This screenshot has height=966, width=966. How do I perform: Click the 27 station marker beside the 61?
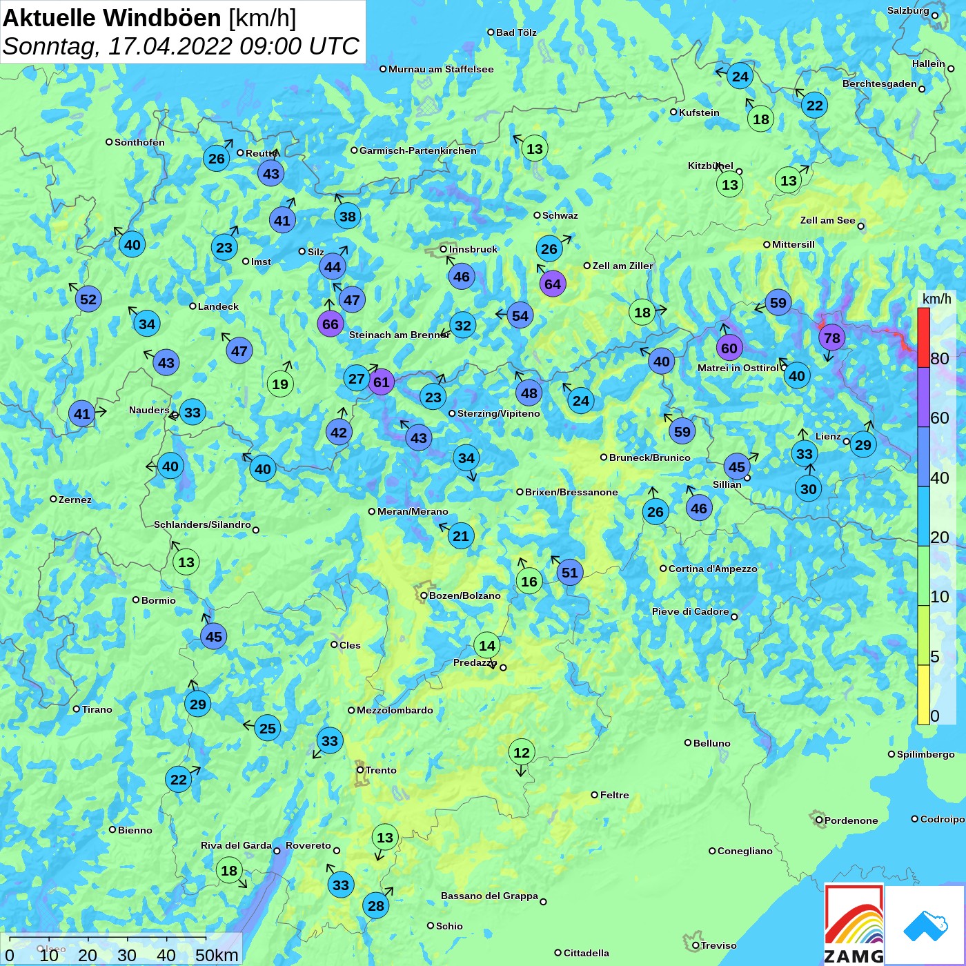point(356,378)
